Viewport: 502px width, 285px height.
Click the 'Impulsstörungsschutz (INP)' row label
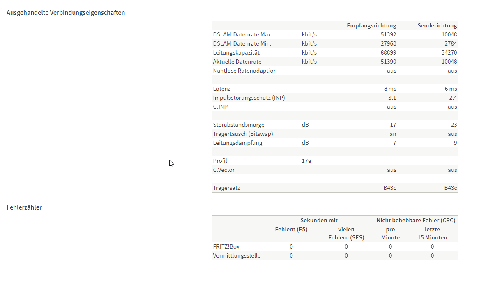pos(249,98)
